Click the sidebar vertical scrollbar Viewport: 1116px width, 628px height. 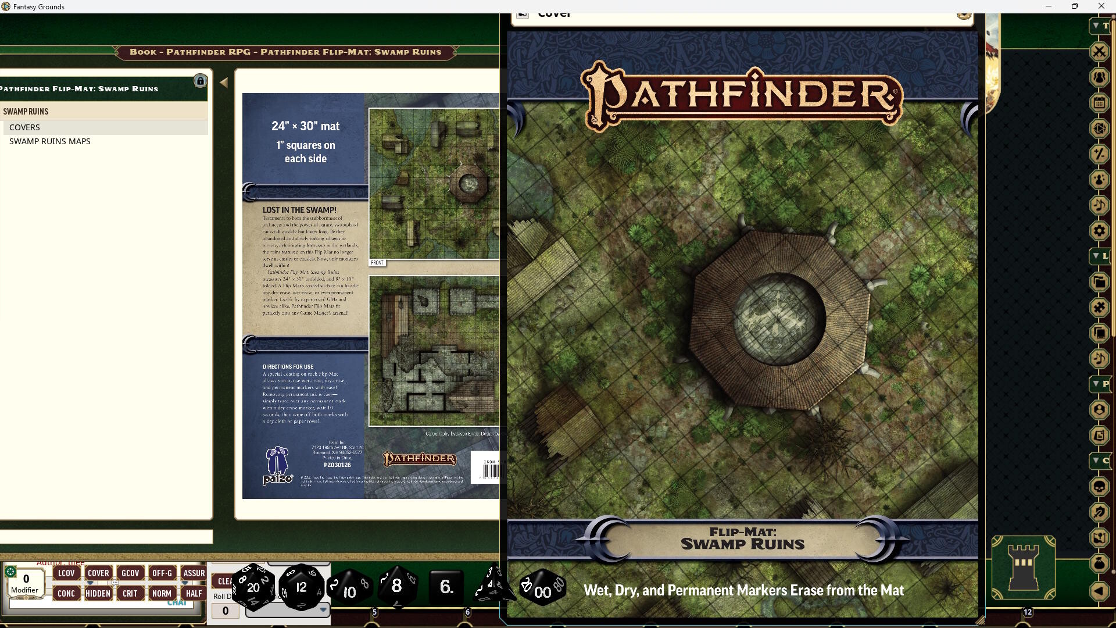(1114, 177)
